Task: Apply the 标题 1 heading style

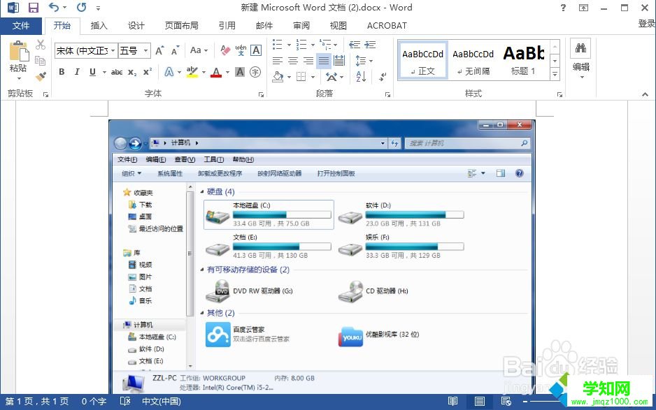Action: [x=523, y=59]
